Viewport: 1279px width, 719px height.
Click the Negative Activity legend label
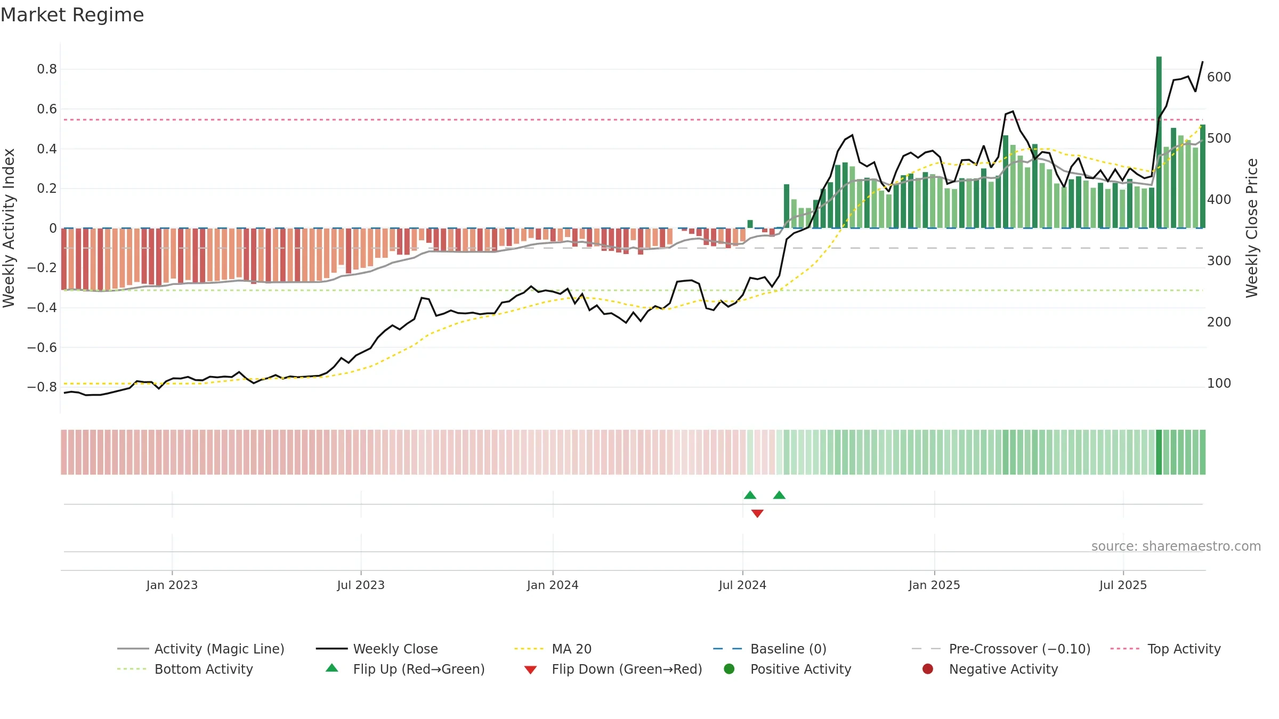click(x=1003, y=669)
